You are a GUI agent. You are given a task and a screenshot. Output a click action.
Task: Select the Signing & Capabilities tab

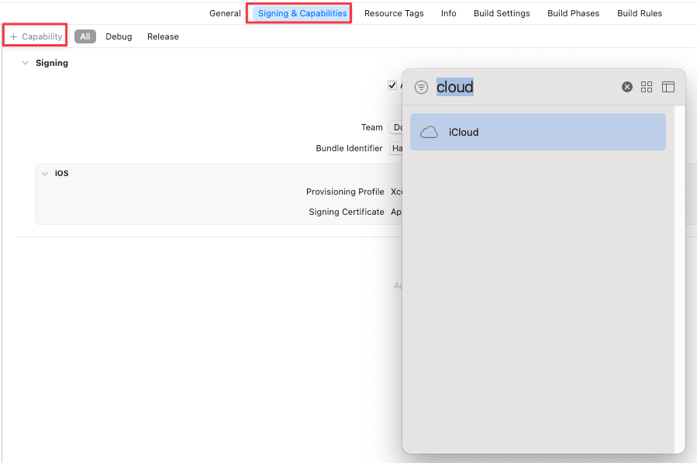tap(302, 13)
